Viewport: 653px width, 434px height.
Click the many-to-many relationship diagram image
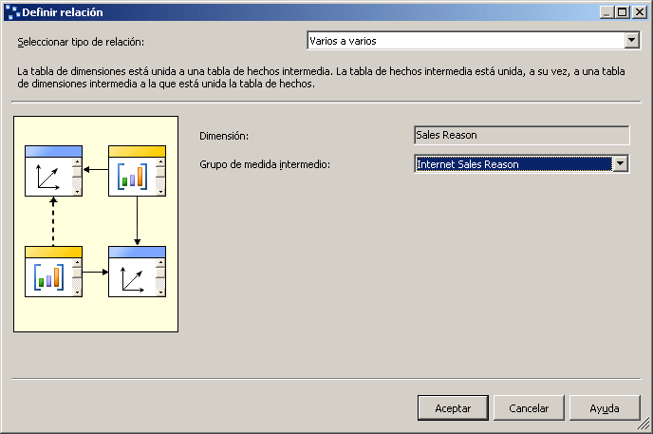96,224
